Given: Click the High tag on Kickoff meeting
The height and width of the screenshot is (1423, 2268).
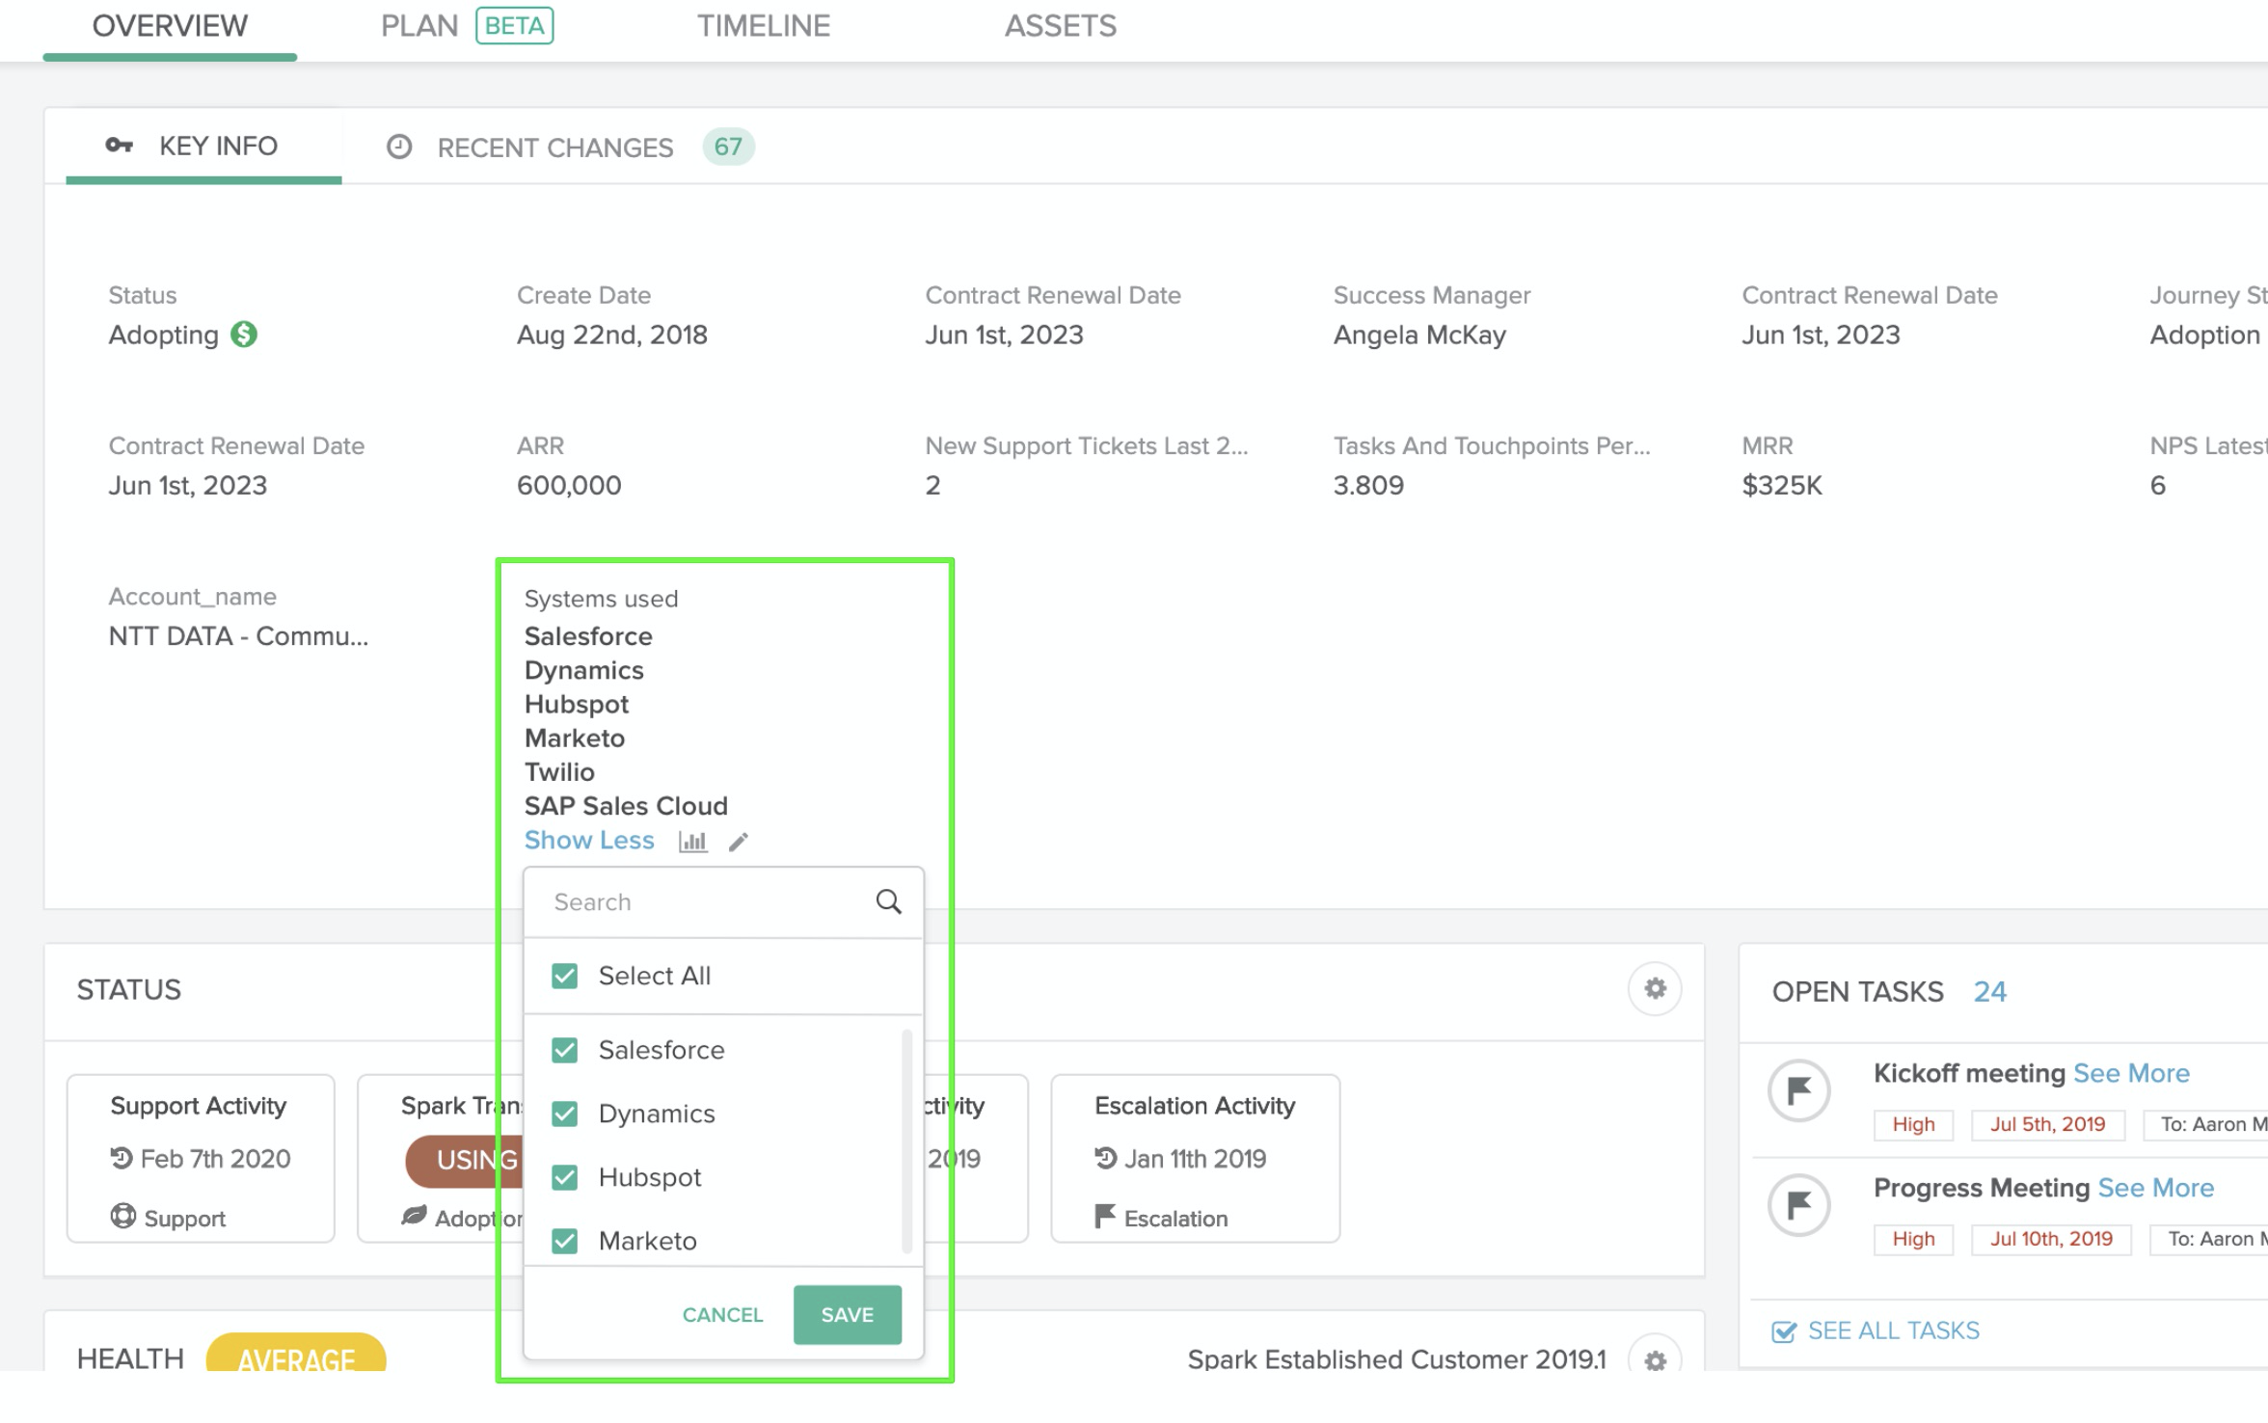Looking at the screenshot, I should (1913, 1124).
